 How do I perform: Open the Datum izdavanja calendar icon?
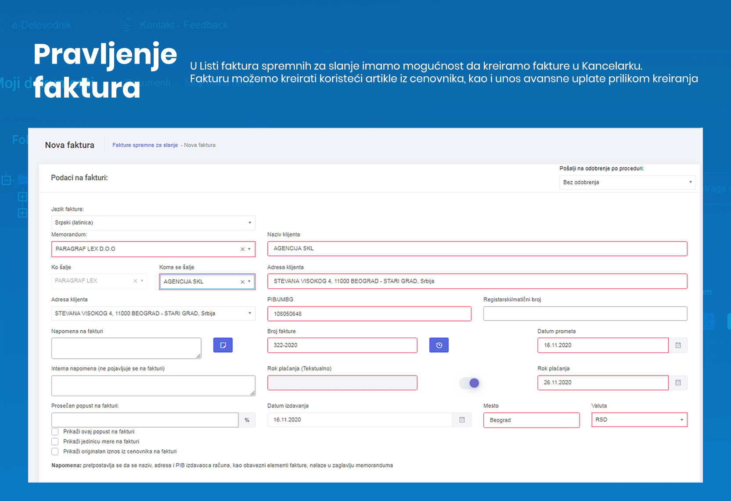(462, 420)
